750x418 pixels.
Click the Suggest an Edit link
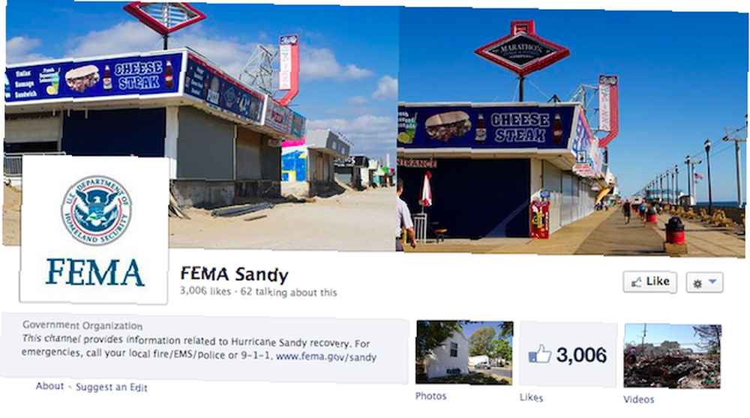click(x=112, y=387)
